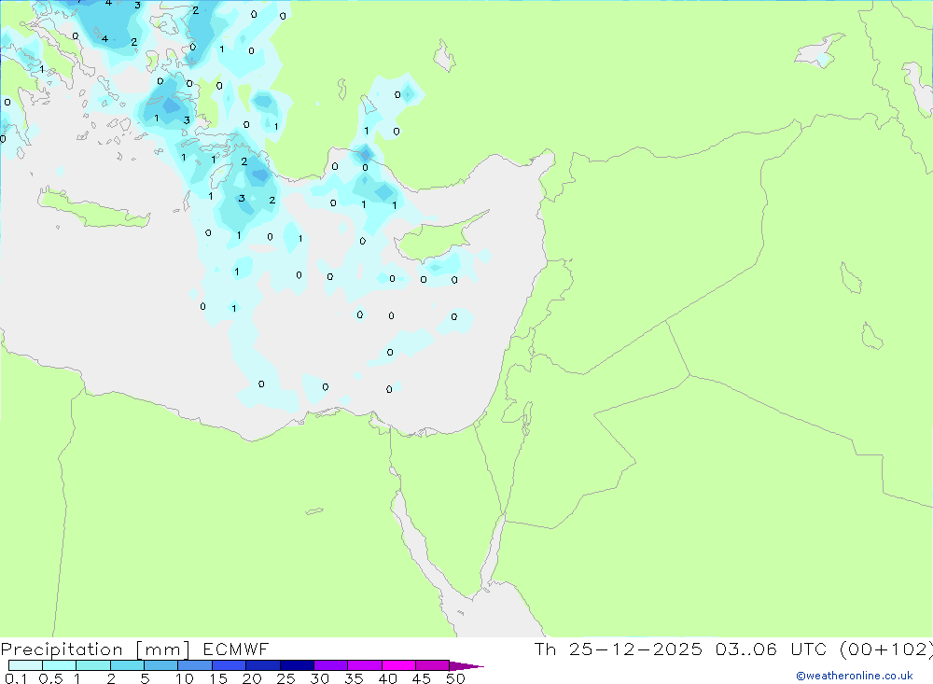This screenshot has height=684, width=933.
Task: Pick the 25–30 mm navy legend swatch
Action: click(297, 665)
